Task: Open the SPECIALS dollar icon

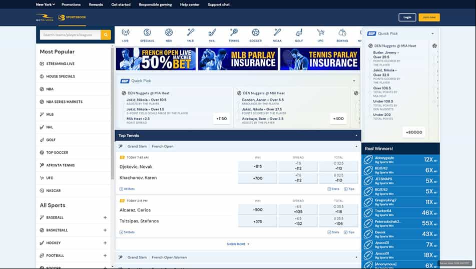Action: pyautogui.click(x=147, y=35)
